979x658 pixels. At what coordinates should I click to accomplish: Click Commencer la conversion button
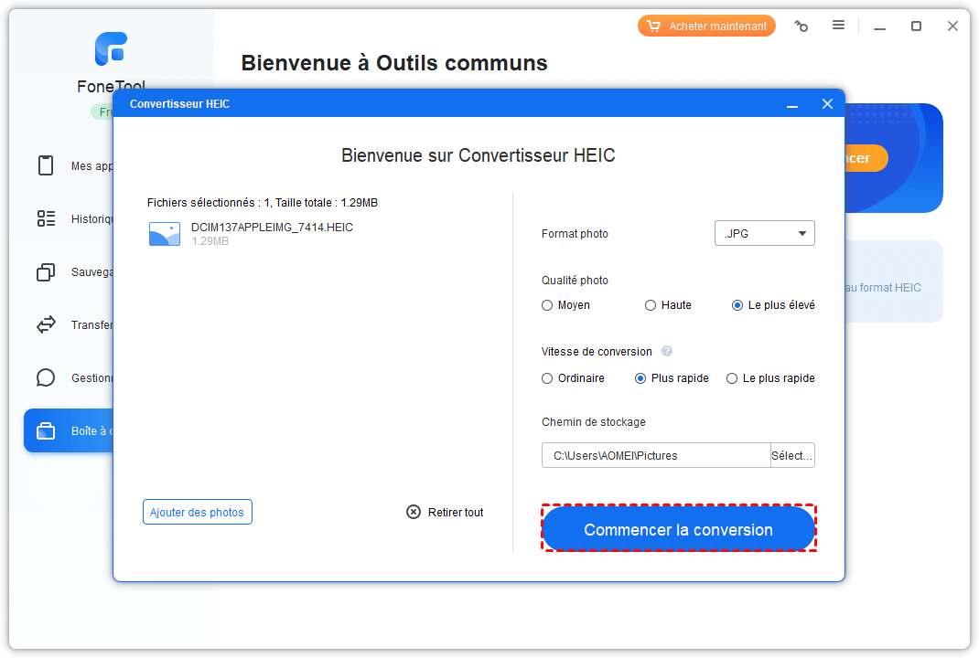pyautogui.click(x=678, y=530)
